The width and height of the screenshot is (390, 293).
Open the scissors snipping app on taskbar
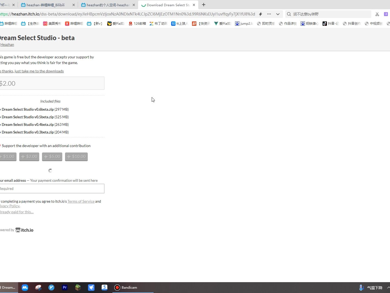[x=38, y=288]
